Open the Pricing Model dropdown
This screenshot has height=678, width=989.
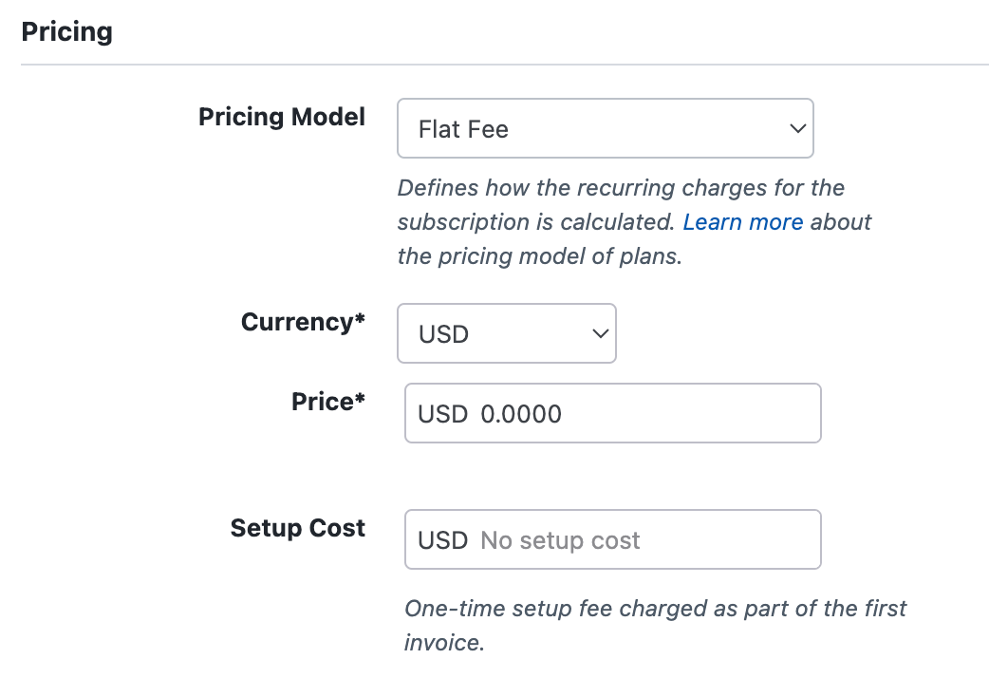click(x=604, y=128)
